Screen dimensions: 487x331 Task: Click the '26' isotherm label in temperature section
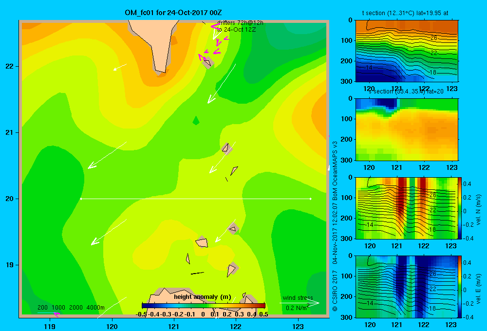tap(433, 38)
